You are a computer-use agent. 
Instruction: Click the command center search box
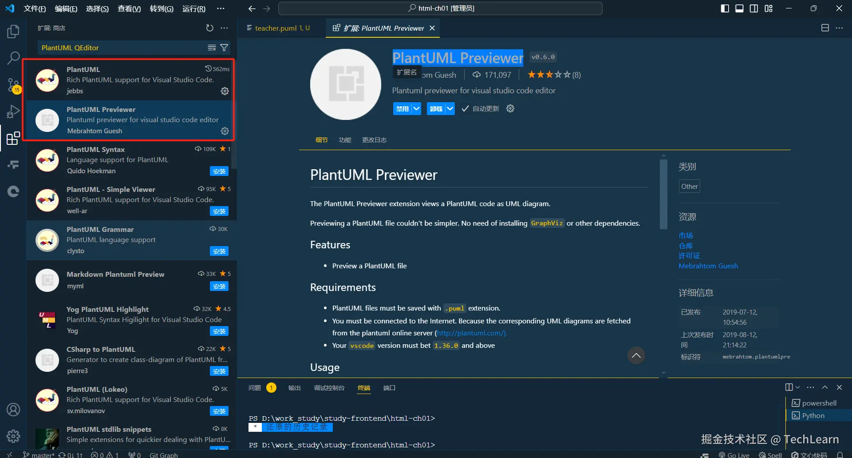[x=440, y=8]
